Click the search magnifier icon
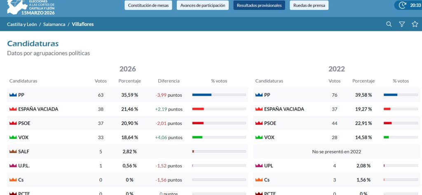 pos(389,24)
